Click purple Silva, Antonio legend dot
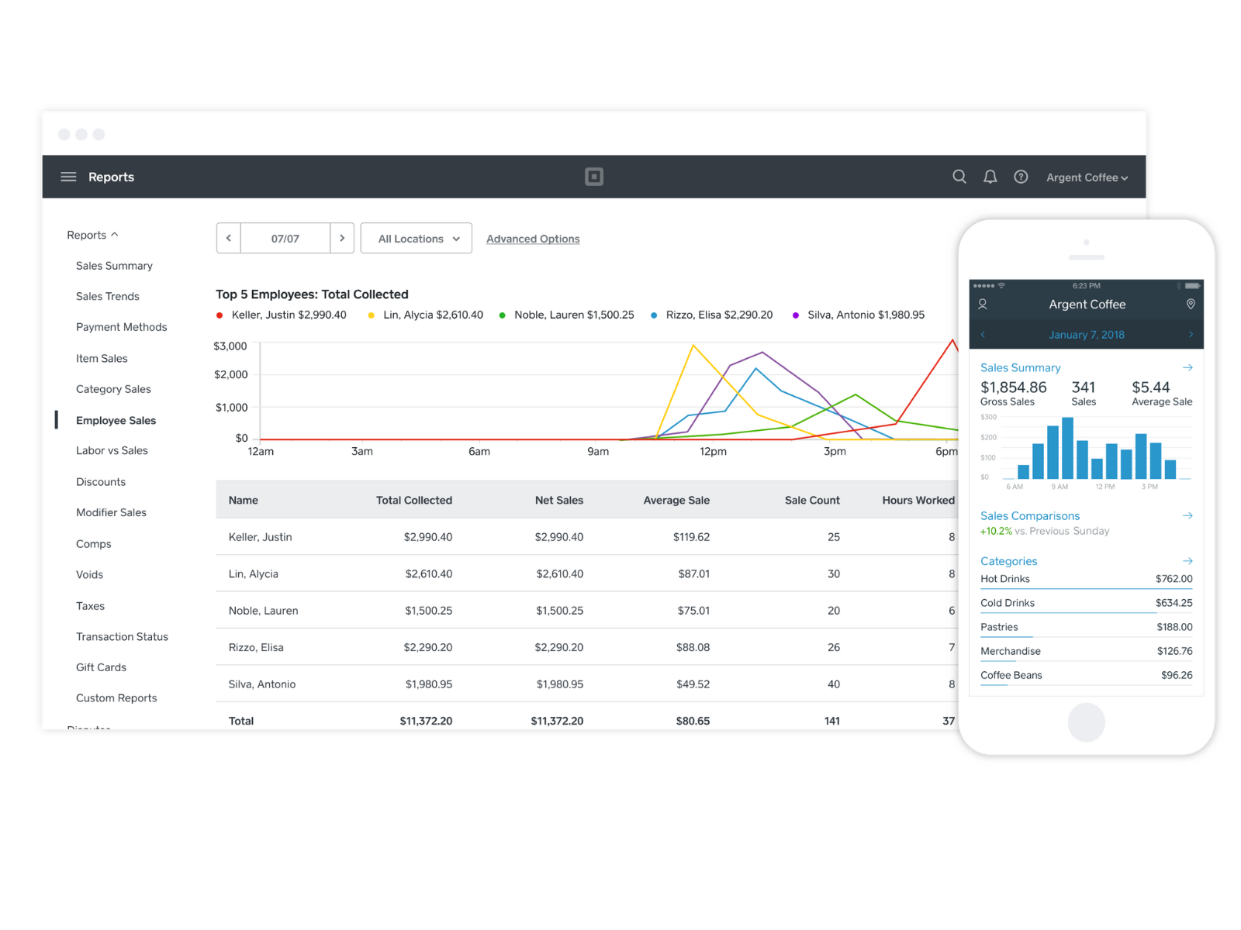This screenshot has height=930, width=1241. [x=796, y=315]
